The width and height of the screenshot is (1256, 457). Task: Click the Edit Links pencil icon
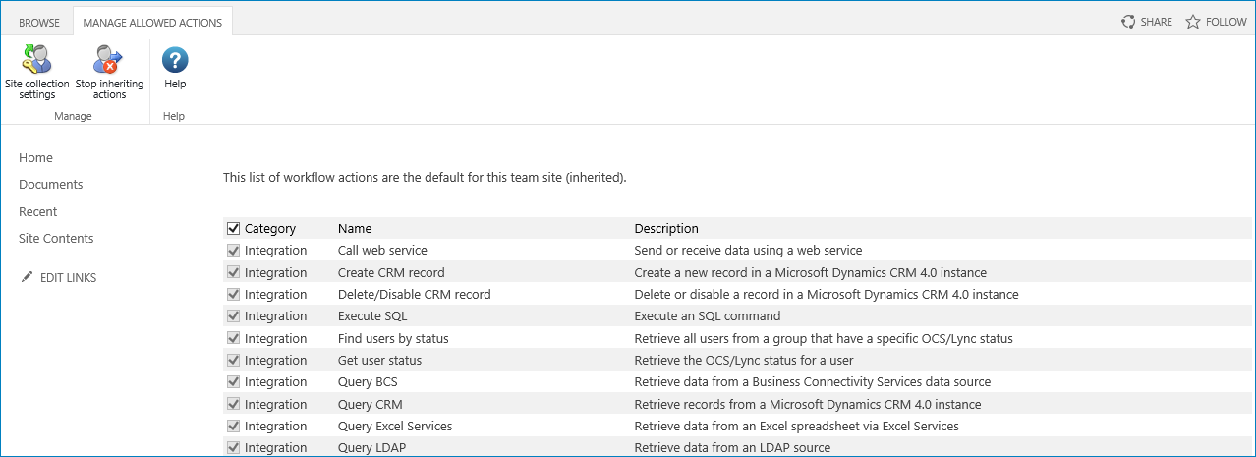pyautogui.click(x=27, y=277)
